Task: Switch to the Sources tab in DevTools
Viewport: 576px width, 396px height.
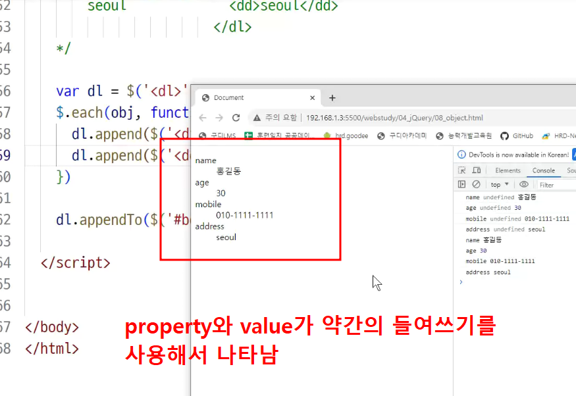Action: 571,170
